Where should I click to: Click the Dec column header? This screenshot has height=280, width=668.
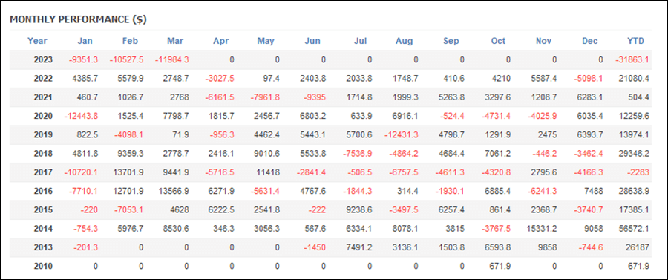pos(590,41)
